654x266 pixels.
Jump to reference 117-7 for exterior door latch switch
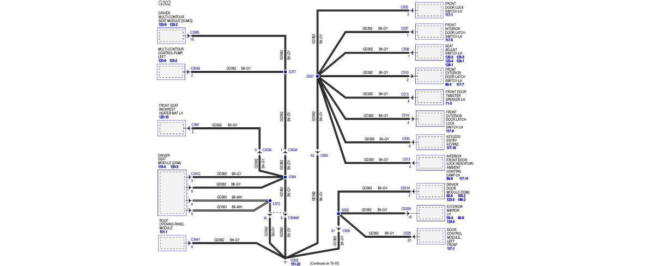pyautogui.click(x=460, y=84)
